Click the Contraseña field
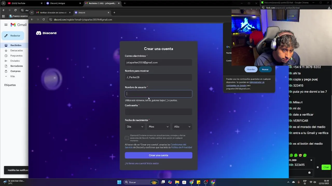 point(158,112)
